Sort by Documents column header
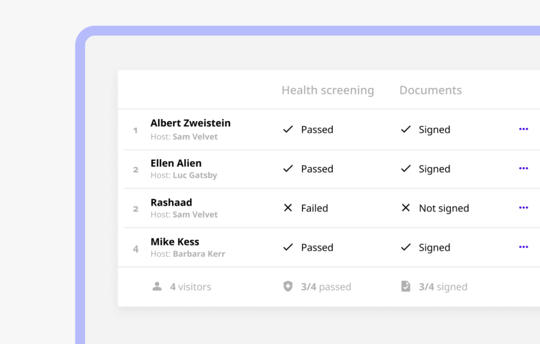This screenshot has height=344, width=540. pyautogui.click(x=430, y=90)
